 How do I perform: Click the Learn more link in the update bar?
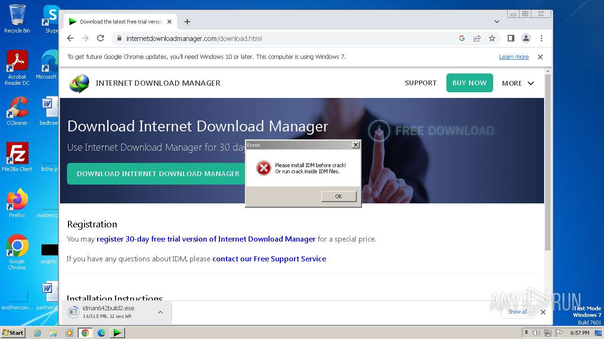click(x=514, y=57)
